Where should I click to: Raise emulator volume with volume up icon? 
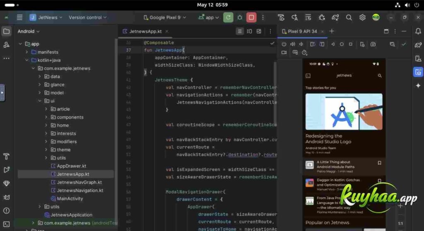click(293, 44)
